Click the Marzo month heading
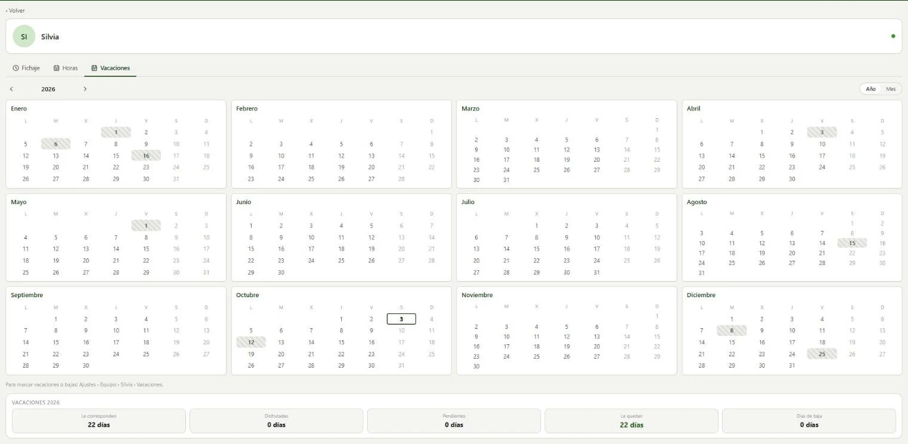This screenshot has height=444, width=908. (470, 109)
